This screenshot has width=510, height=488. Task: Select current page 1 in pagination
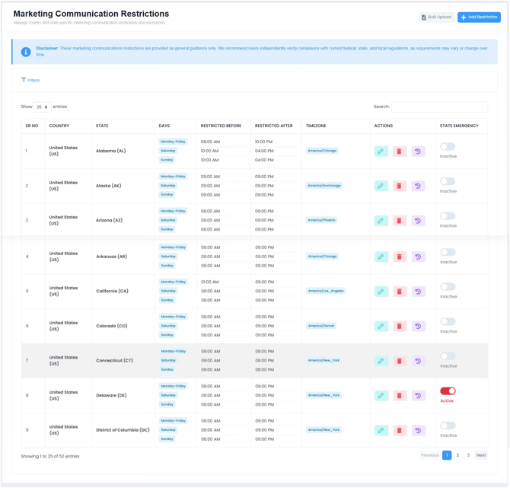pyautogui.click(x=447, y=455)
